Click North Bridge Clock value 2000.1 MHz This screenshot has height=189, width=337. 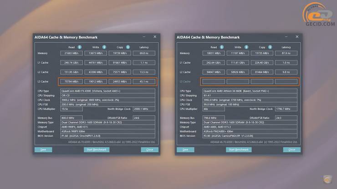144,109
